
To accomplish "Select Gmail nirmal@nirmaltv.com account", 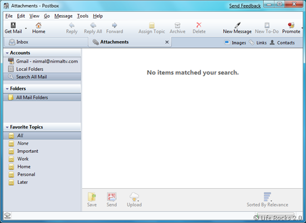I will click(x=42, y=61).
